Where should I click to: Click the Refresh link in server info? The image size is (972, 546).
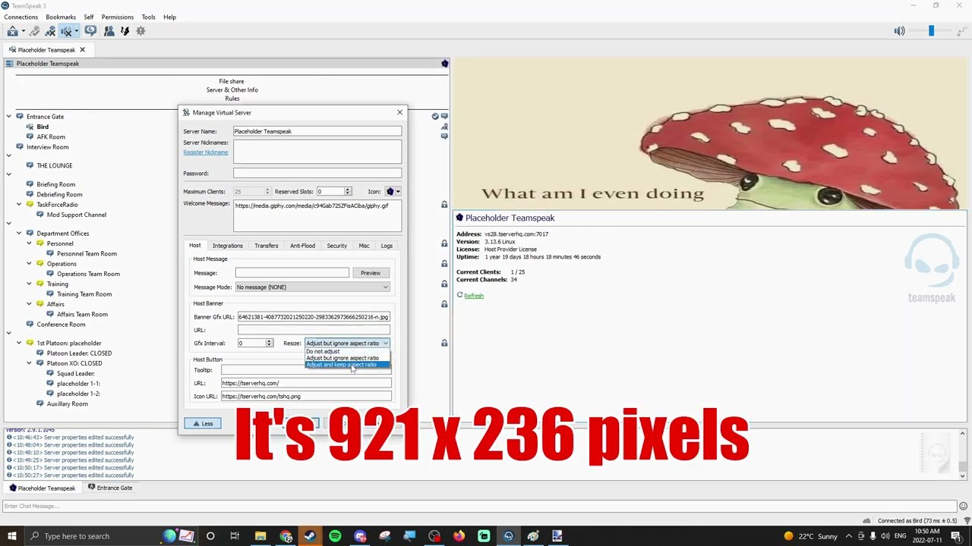click(x=474, y=296)
